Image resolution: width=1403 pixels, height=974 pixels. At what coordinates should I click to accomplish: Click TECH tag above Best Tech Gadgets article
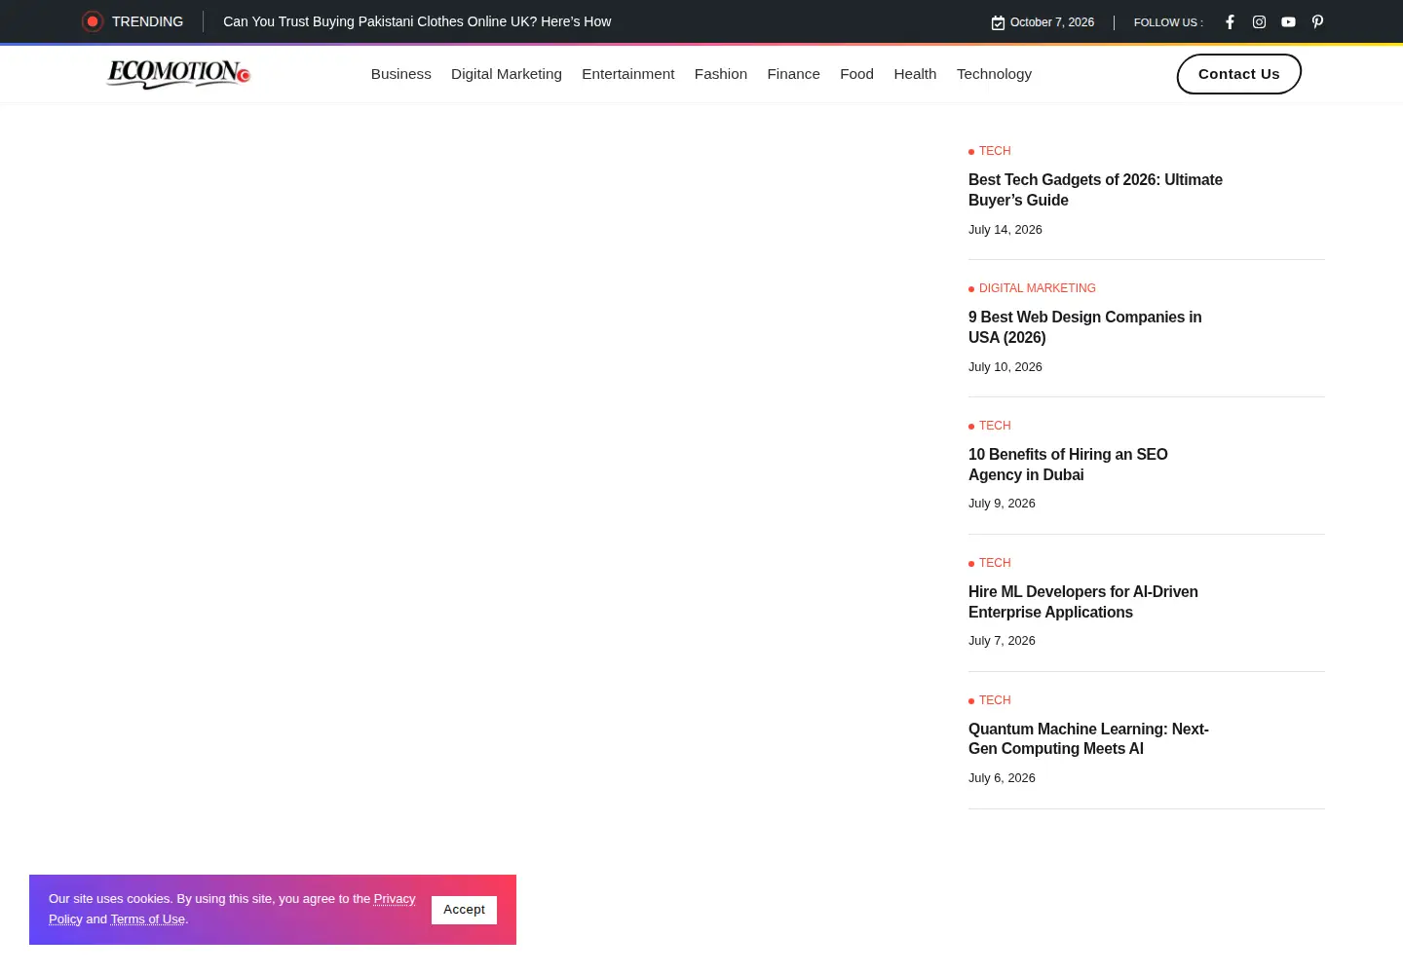995,151
